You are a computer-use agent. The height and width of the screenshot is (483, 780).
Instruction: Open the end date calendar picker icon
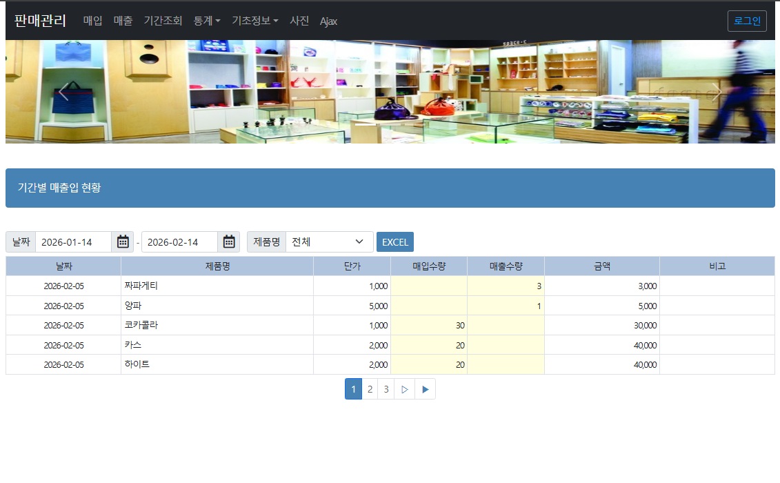pyautogui.click(x=229, y=241)
